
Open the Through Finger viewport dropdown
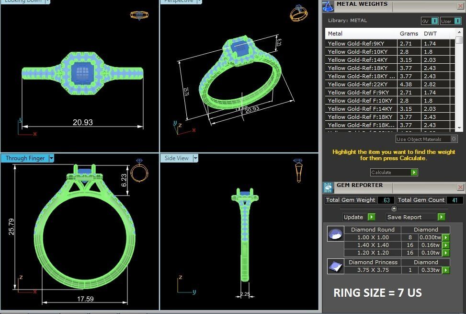[51, 158]
